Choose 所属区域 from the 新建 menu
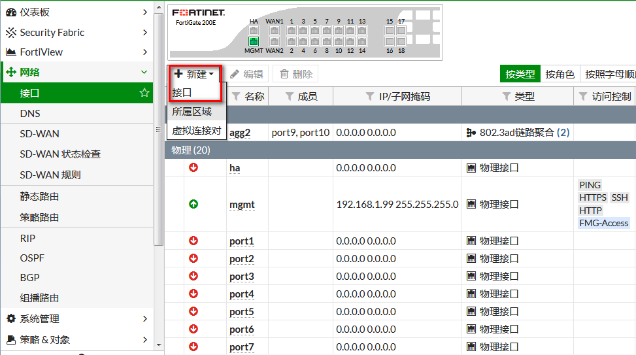Viewport: 636px width, 355px height. (192, 112)
